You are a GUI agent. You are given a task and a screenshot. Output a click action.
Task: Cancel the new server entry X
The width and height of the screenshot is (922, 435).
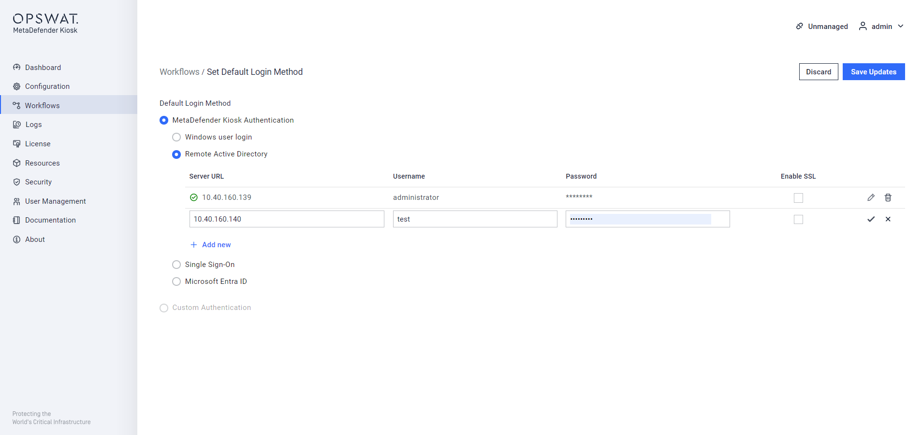click(x=888, y=219)
